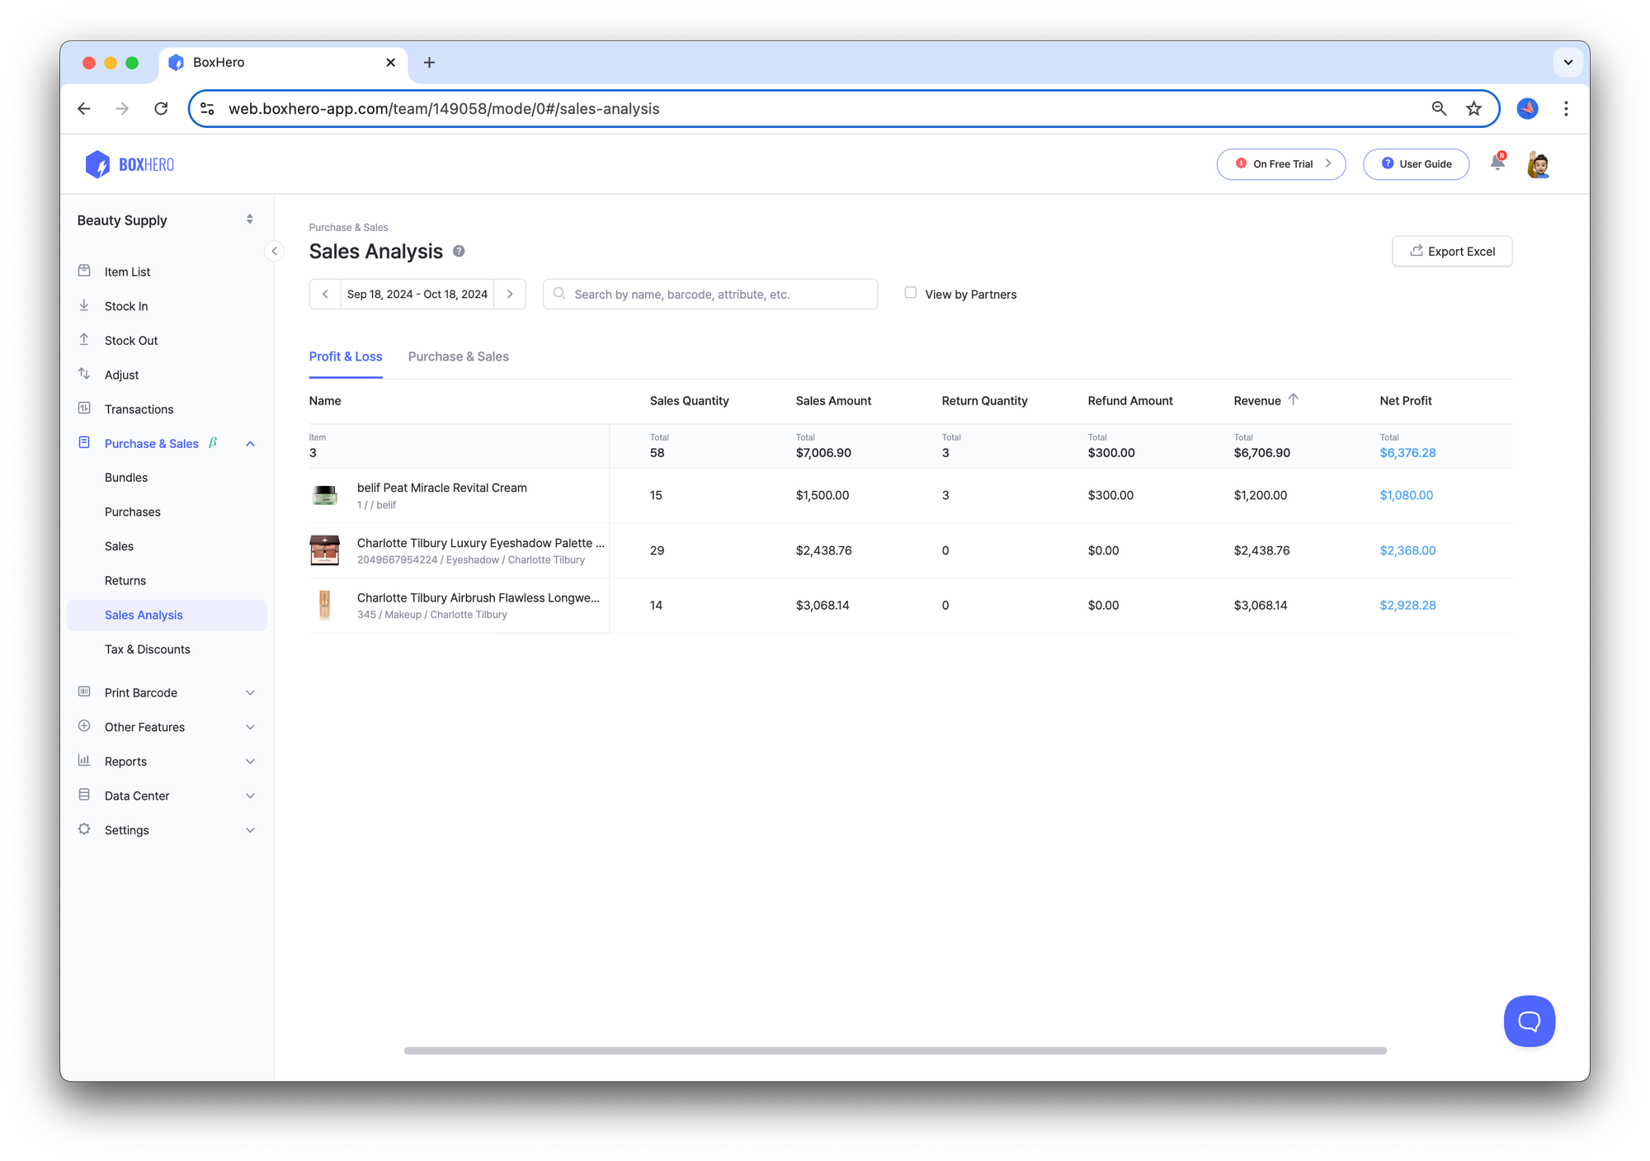1650x1161 pixels.
Task: Enable View by Partners
Action: click(911, 293)
